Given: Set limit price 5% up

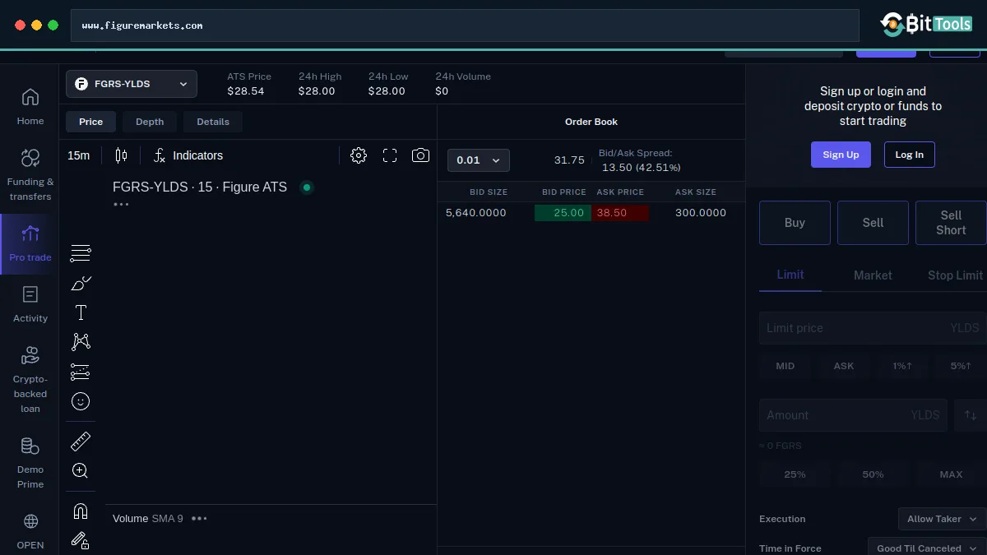Looking at the screenshot, I should [961, 366].
